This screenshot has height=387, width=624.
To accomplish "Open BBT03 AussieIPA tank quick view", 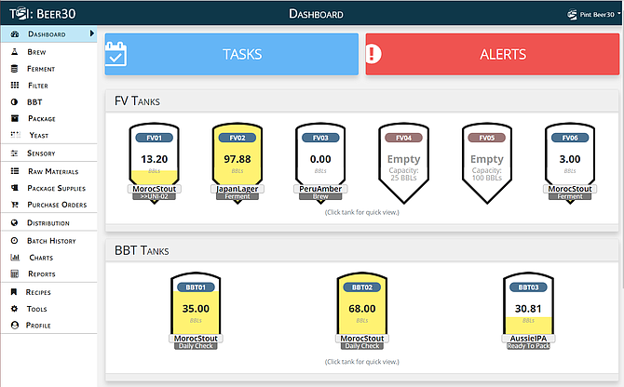I will [528, 311].
